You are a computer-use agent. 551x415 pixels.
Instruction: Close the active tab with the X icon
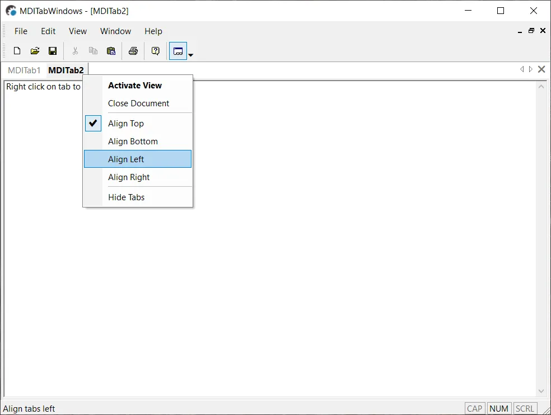(x=541, y=69)
